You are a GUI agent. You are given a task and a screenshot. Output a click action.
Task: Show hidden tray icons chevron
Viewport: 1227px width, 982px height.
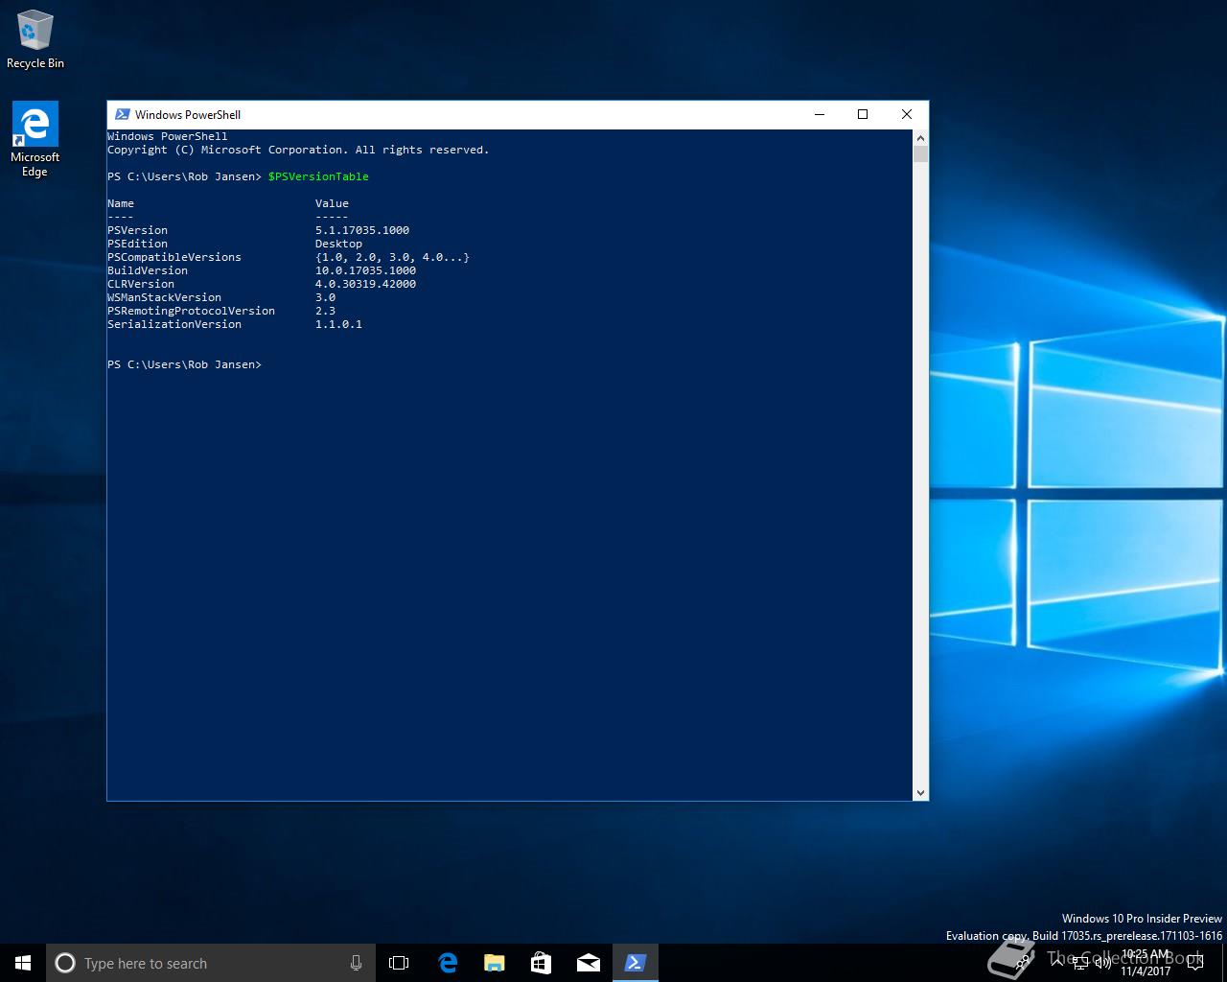(1056, 963)
